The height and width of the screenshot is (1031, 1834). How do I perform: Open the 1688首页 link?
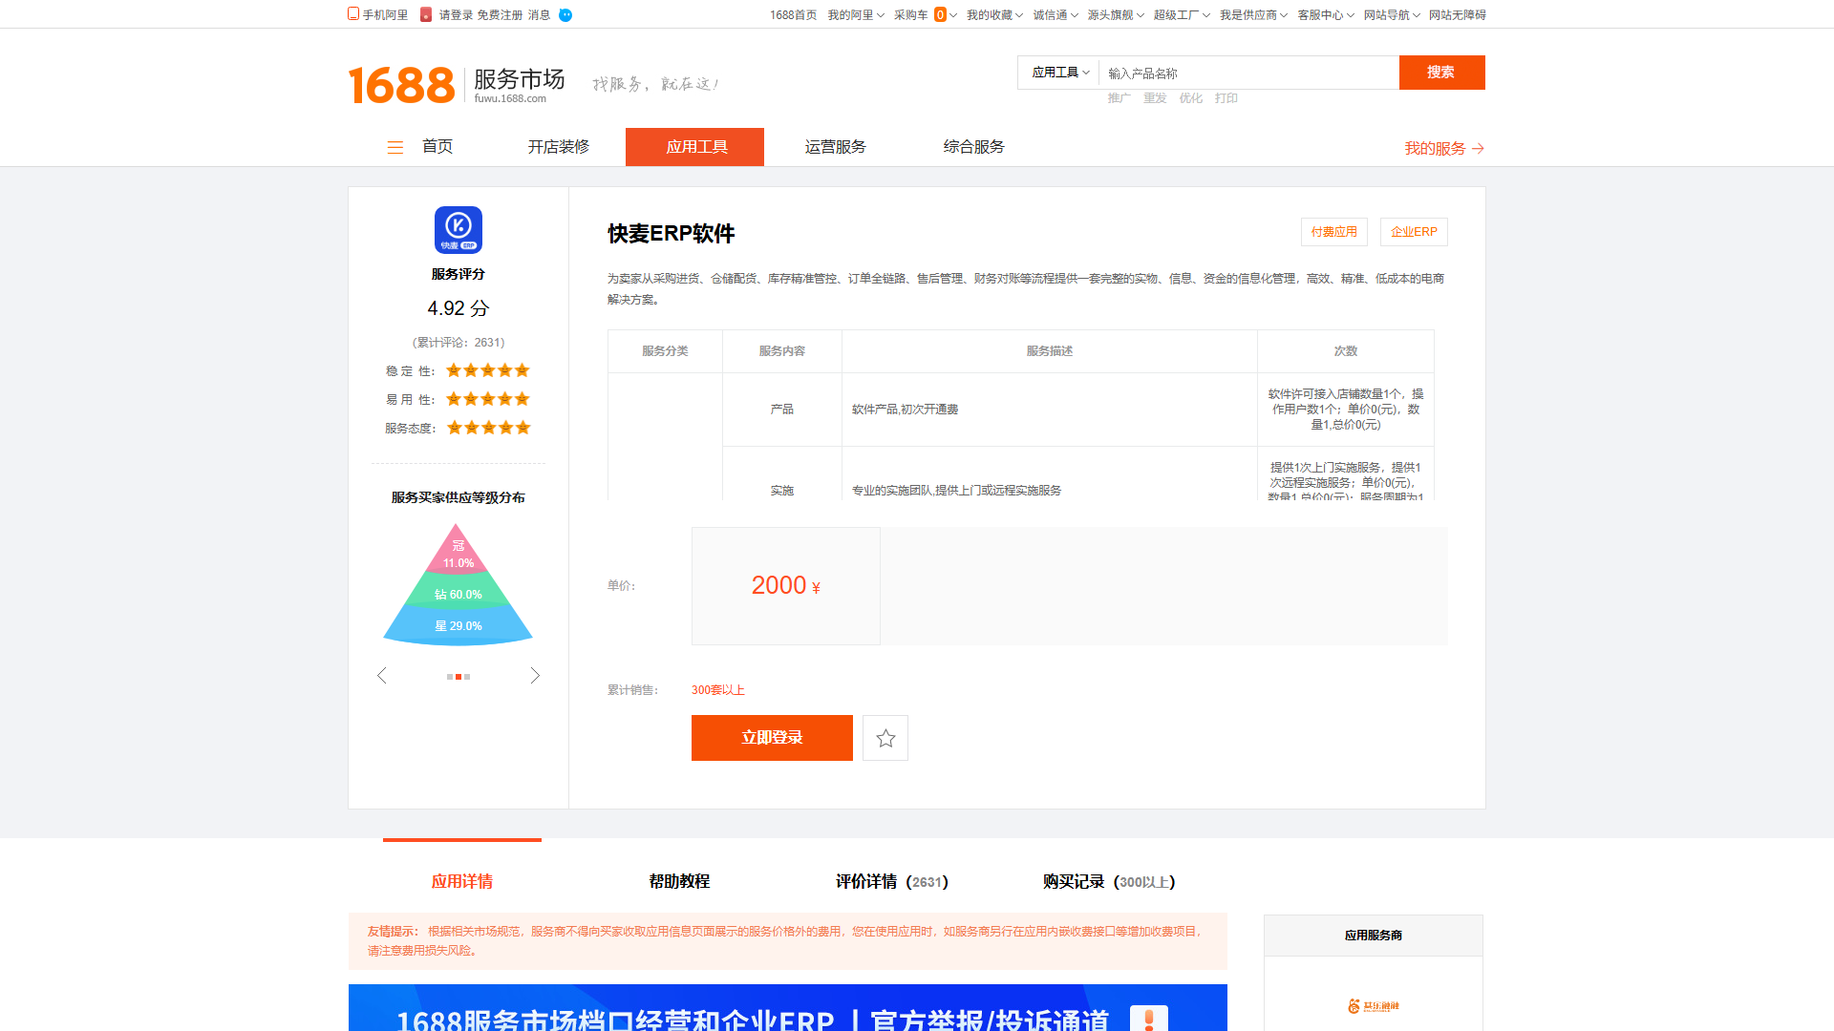tap(793, 15)
